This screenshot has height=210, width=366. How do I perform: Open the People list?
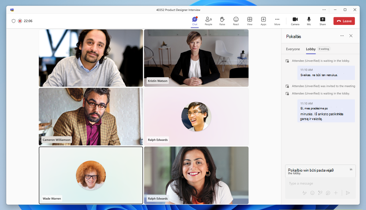(208, 21)
